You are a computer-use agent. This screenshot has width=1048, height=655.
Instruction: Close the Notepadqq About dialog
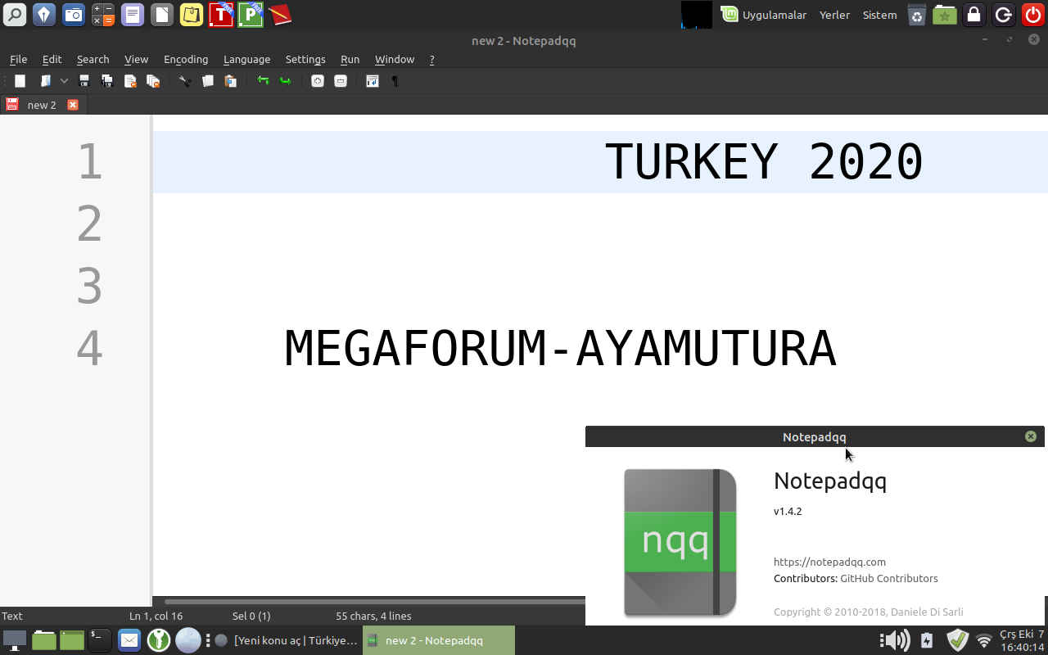[x=1031, y=436]
